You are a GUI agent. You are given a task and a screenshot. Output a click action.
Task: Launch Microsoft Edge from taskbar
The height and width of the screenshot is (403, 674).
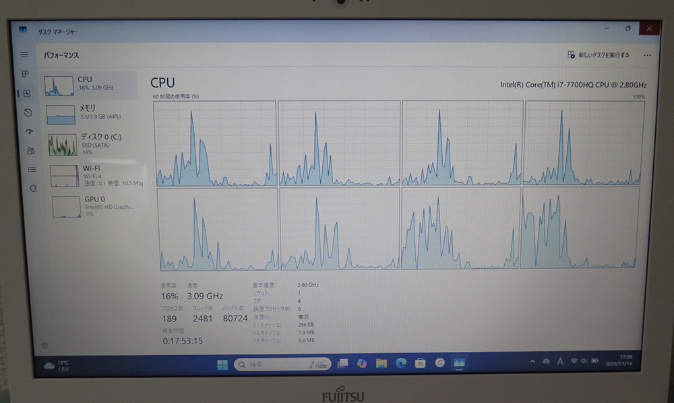point(401,363)
